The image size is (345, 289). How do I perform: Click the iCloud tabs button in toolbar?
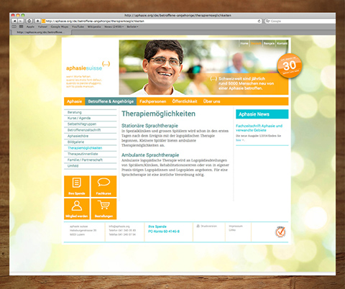tap(29, 21)
